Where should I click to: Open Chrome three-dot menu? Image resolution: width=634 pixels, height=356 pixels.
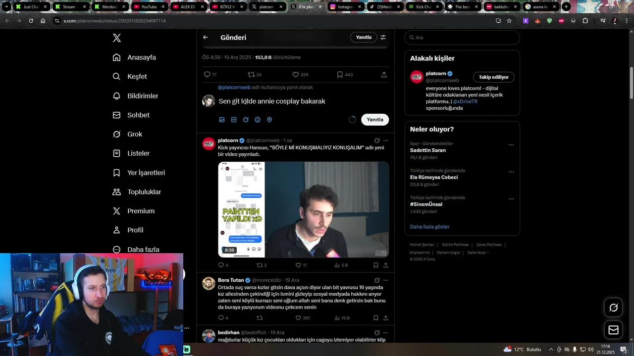627,21
